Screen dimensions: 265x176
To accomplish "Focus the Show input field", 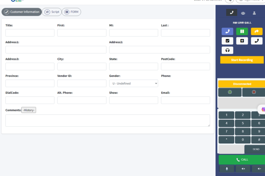I will (133, 100).
